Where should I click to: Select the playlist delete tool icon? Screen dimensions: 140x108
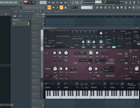click(25, 11)
